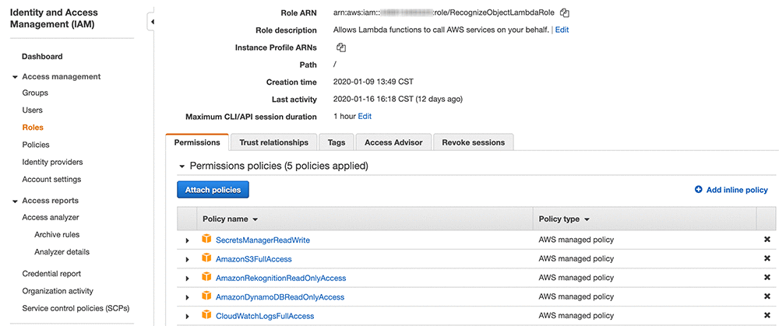Open Access analyzer in the sidebar
The image size is (779, 326).
pos(51,217)
